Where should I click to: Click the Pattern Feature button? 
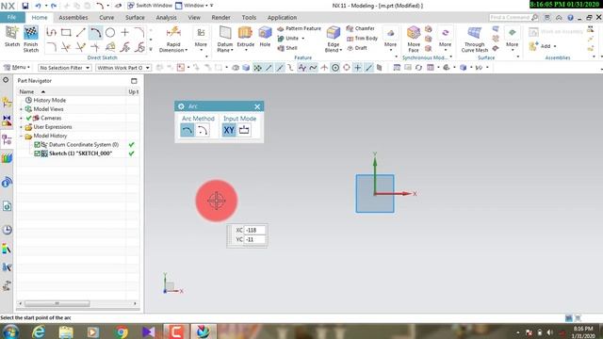click(299, 28)
